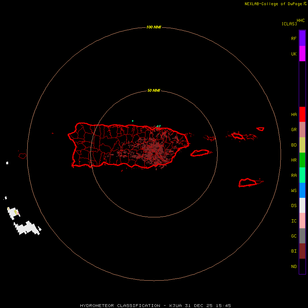Click the ND legend label

[x=294, y=266]
